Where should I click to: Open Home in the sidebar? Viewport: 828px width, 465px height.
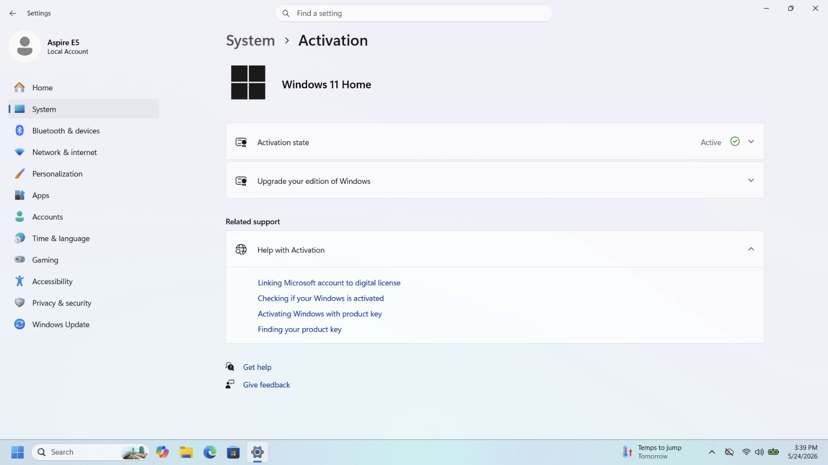(x=84, y=88)
